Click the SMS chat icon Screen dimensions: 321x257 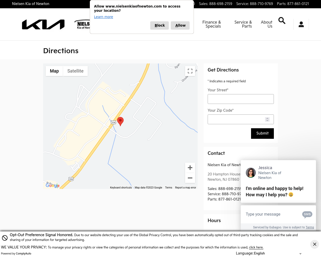pyautogui.click(x=307, y=214)
